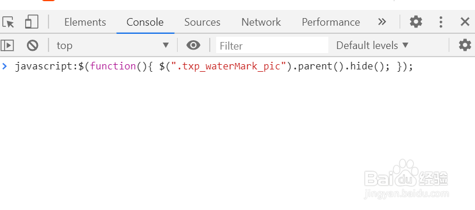Show the console sidebar icon

(7, 45)
